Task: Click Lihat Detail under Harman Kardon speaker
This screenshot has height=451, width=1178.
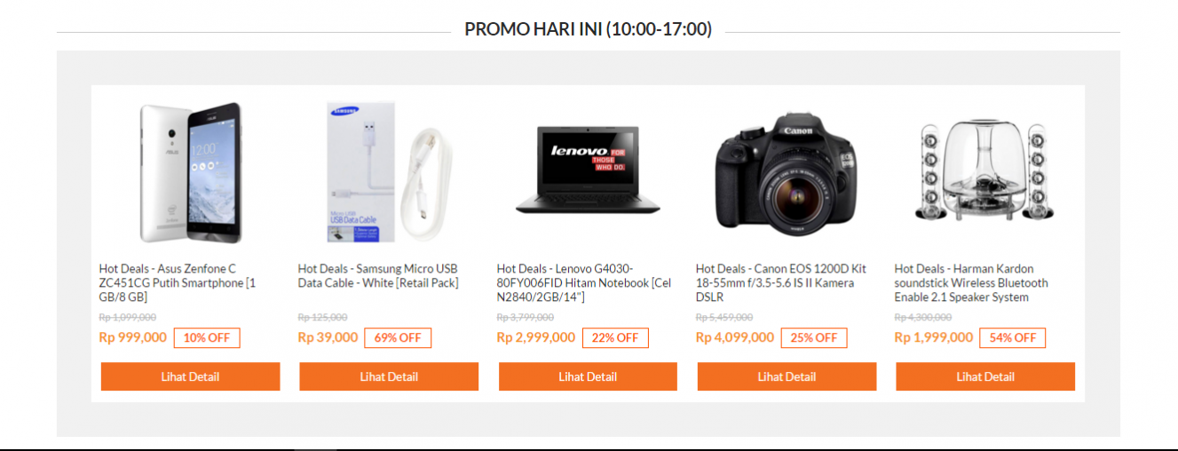Action: click(x=985, y=376)
